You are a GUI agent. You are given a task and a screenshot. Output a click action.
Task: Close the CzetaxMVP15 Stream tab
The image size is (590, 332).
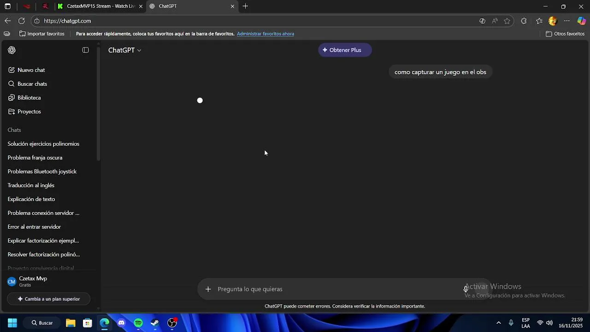(x=141, y=6)
